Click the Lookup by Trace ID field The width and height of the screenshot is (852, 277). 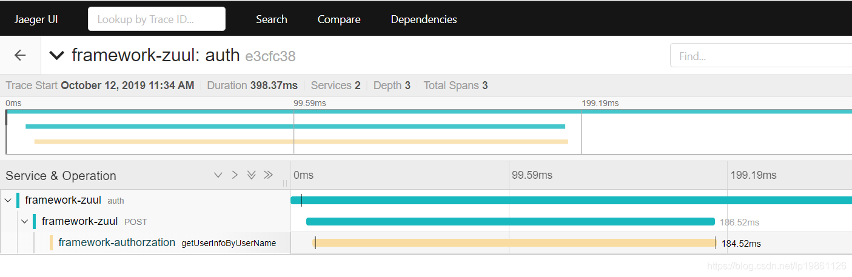(156, 19)
